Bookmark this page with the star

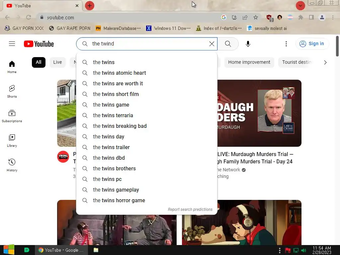pos(256,17)
